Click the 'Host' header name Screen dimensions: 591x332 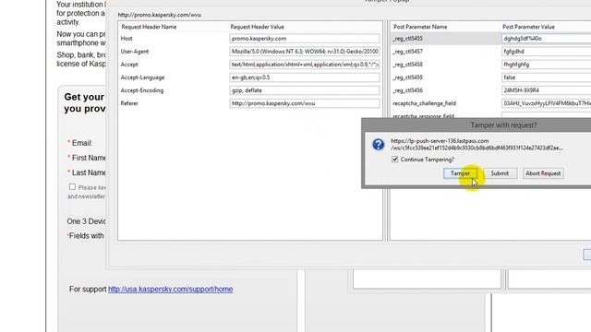point(127,39)
